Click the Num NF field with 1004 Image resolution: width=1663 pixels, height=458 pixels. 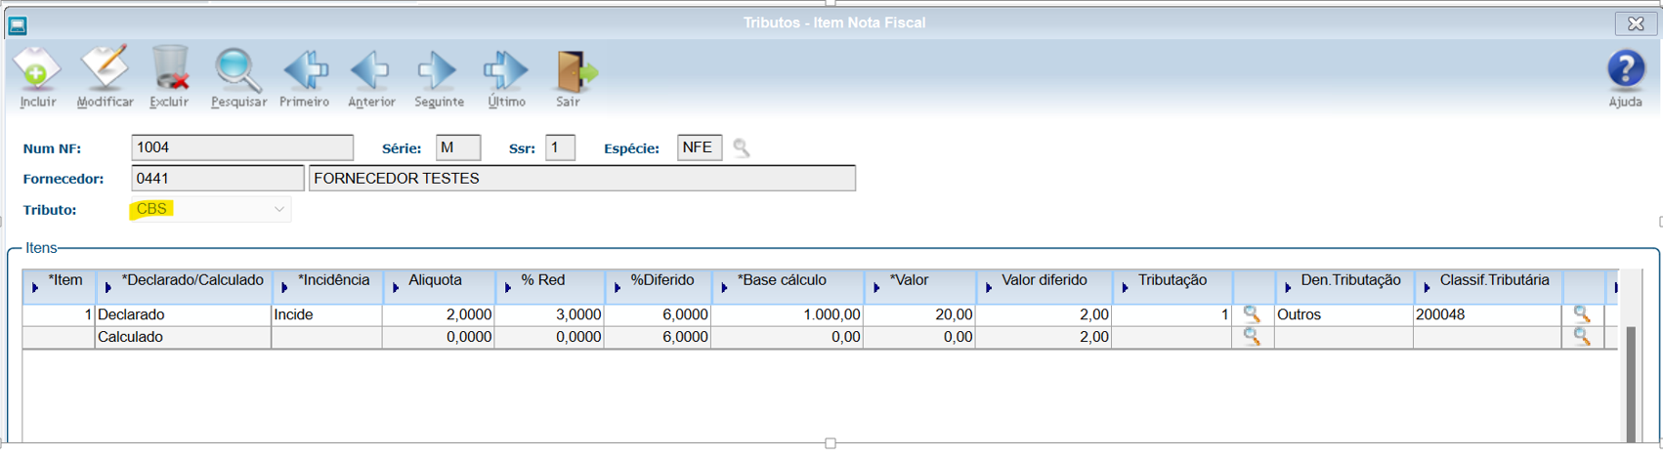pos(242,147)
